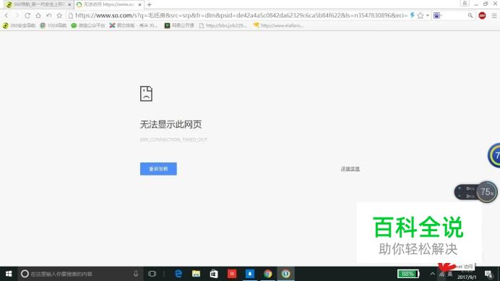The image size is (500, 281).
Task: Close the 360导航 tab
Action: point(69,5)
